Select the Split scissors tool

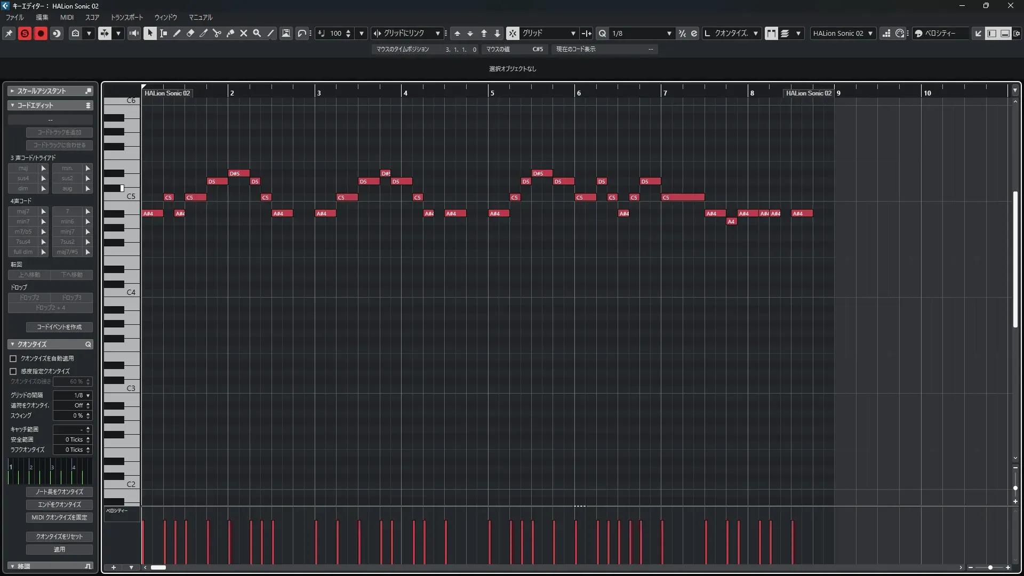coord(217,33)
